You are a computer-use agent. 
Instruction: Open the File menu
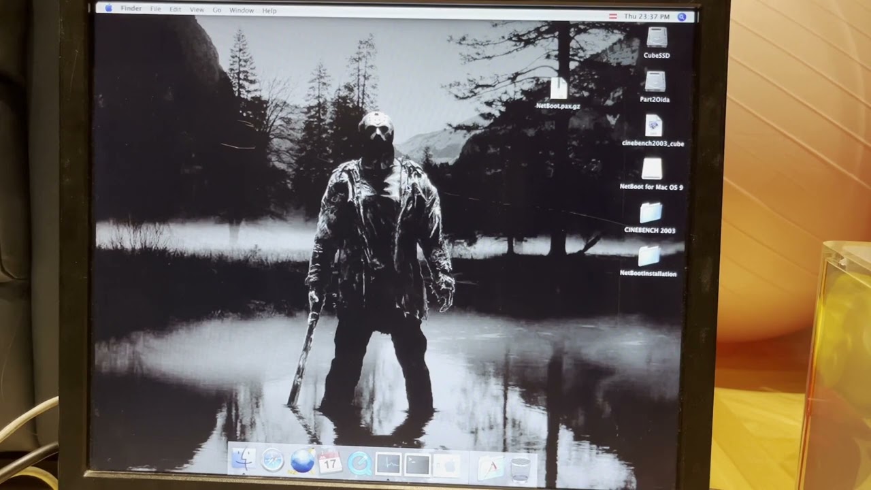coord(156,10)
